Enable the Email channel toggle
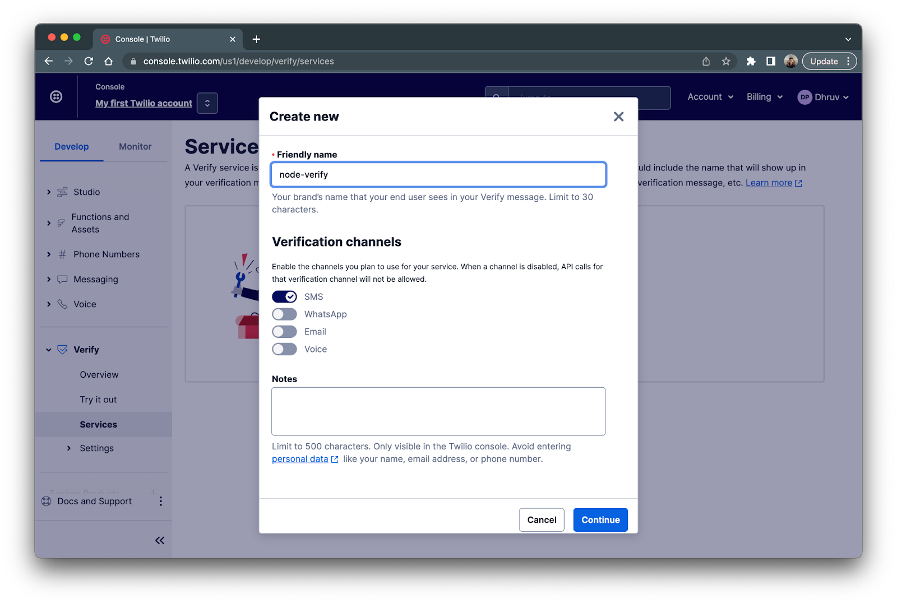Screen dimensions: 897x604 [284, 332]
